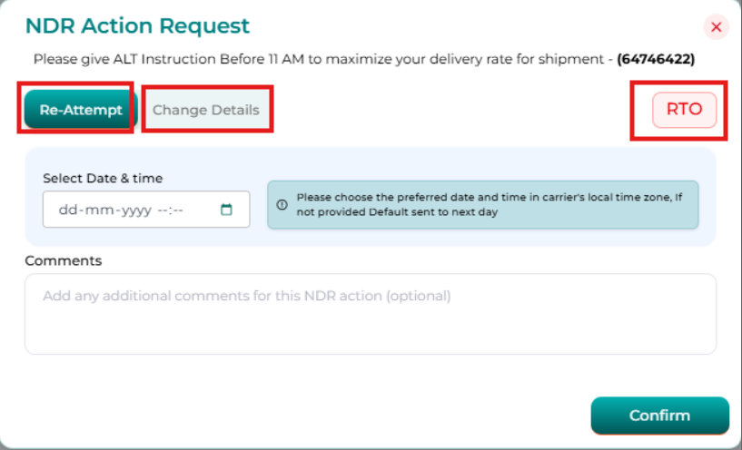Select the month (mm) segment of date
The height and width of the screenshot is (450, 742).
tap(92, 210)
